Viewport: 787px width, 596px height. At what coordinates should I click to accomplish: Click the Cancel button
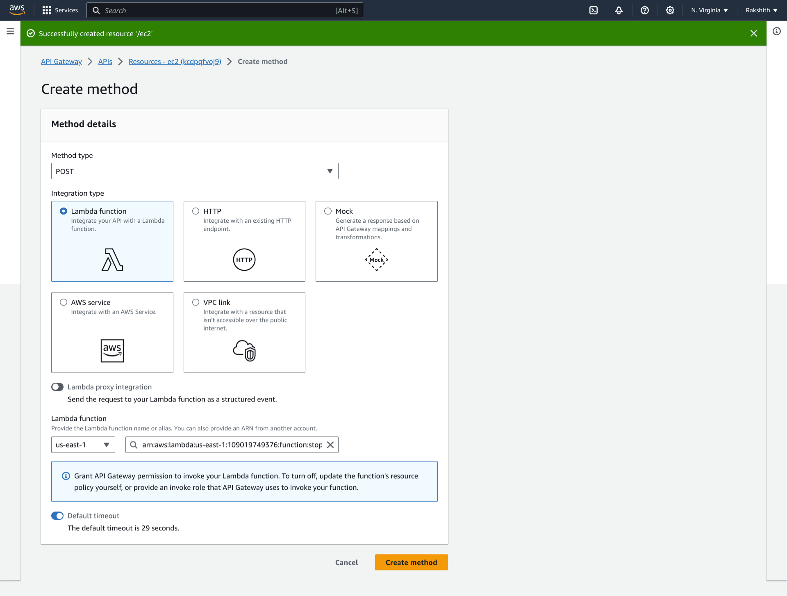[x=346, y=562]
